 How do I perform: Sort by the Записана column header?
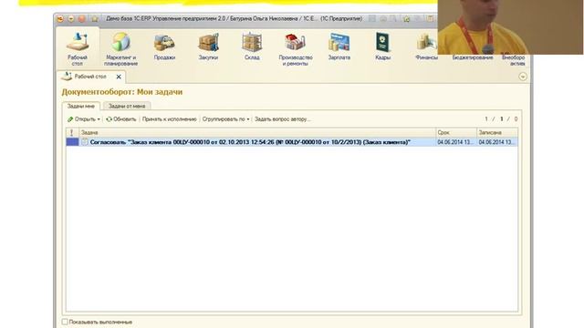497,132
